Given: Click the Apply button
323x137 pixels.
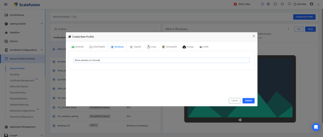Looking at the screenshot, I should click(x=310, y=29).
